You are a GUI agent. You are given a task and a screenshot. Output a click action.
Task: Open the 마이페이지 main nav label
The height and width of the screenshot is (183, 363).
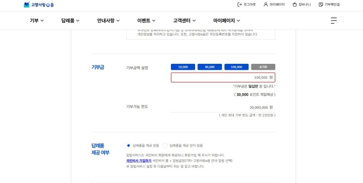pos(224,21)
